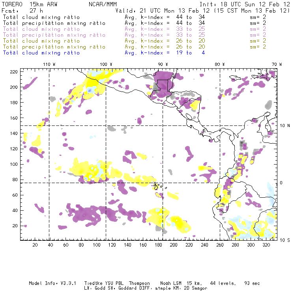The width and height of the screenshot is (292, 292).
Task: Click the "100 W" longitude label
Action: [x=106, y=64]
